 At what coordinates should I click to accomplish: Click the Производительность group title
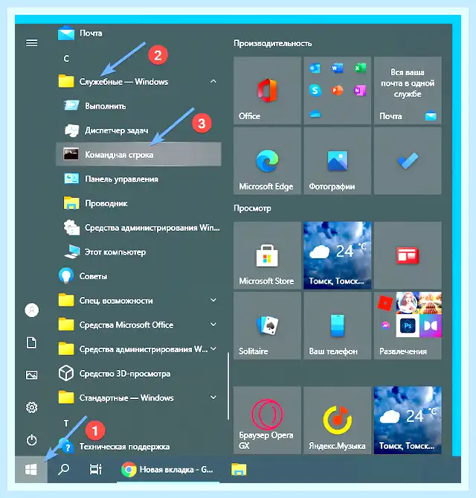point(273,43)
